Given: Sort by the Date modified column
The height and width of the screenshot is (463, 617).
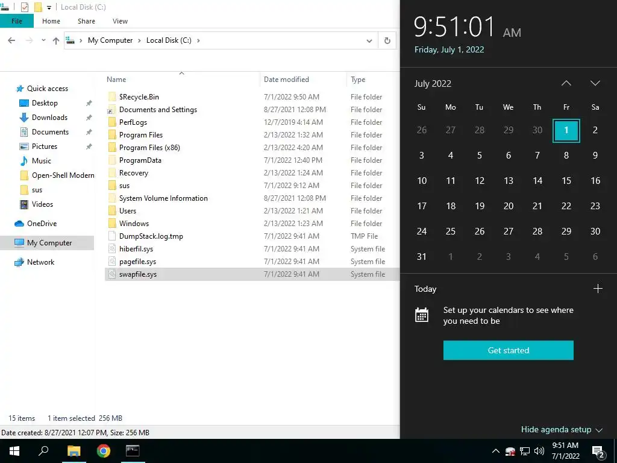Looking at the screenshot, I should 286,80.
